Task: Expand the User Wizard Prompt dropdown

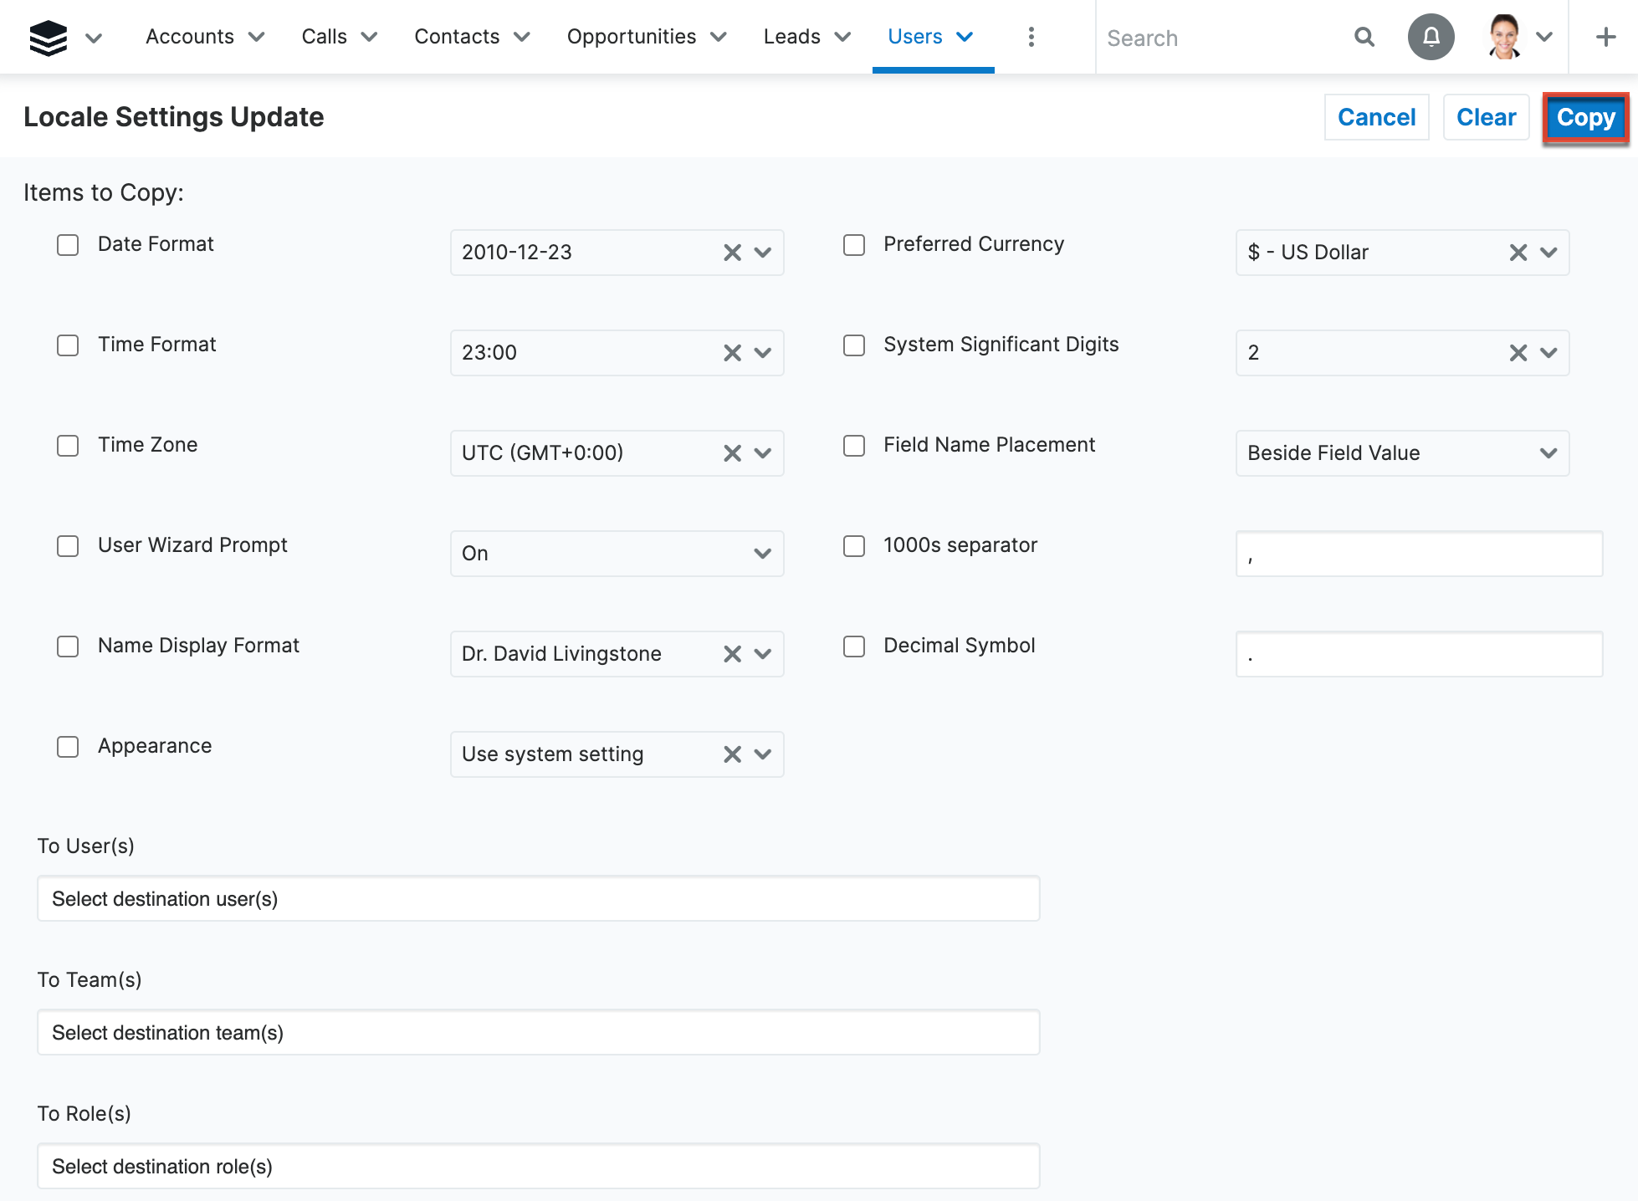Action: 761,554
